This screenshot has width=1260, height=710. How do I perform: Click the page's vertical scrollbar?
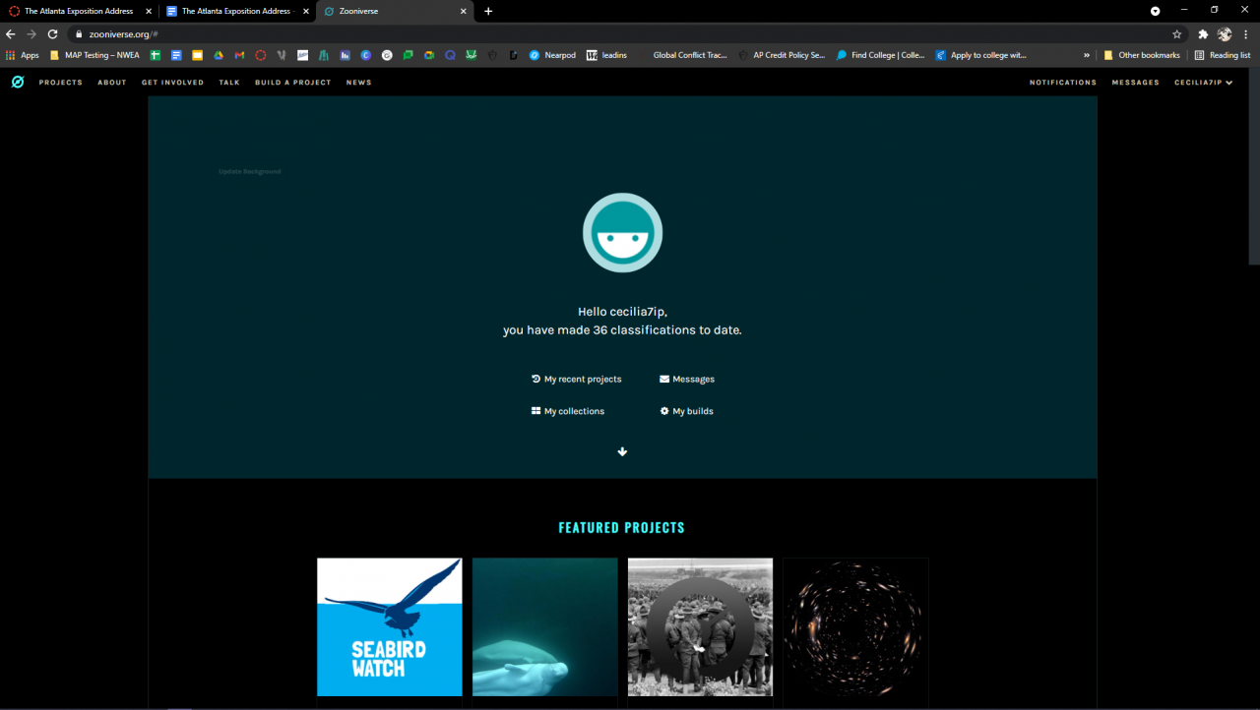point(1254,167)
